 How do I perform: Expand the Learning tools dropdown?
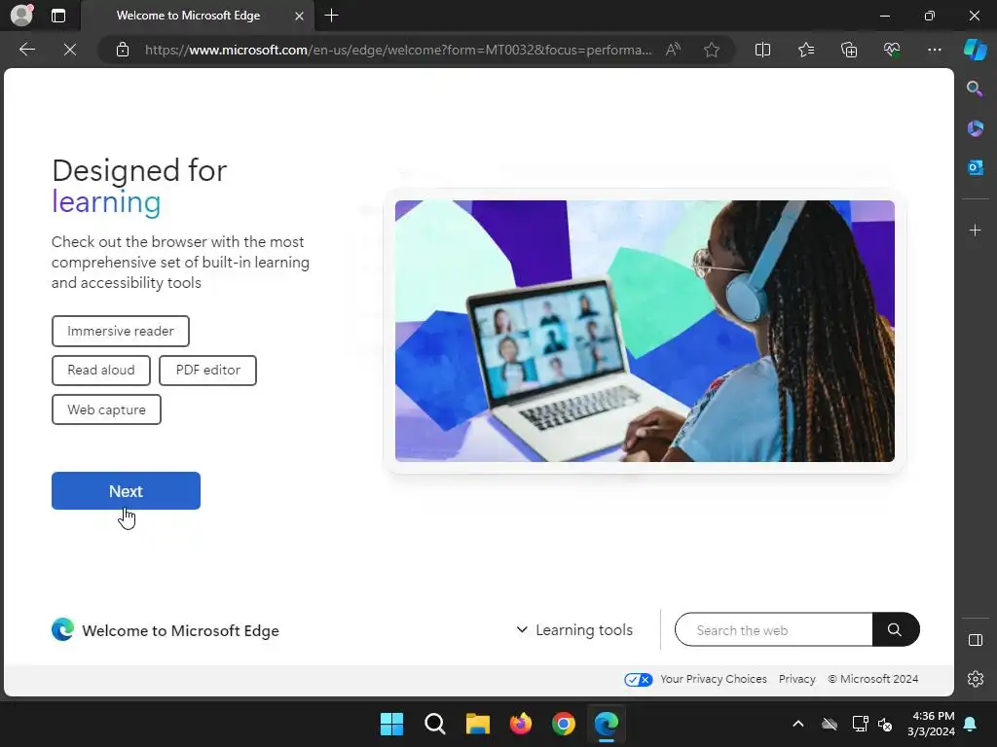pos(574,630)
